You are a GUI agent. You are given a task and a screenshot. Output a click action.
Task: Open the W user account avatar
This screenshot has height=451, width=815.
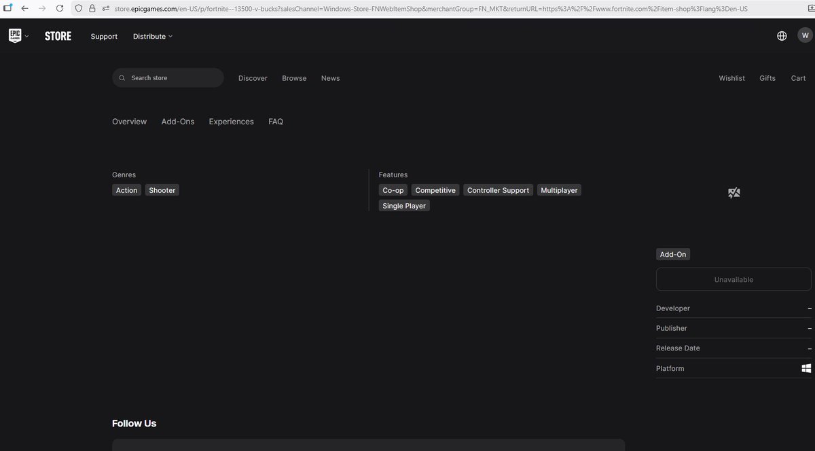click(x=805, y=36)
